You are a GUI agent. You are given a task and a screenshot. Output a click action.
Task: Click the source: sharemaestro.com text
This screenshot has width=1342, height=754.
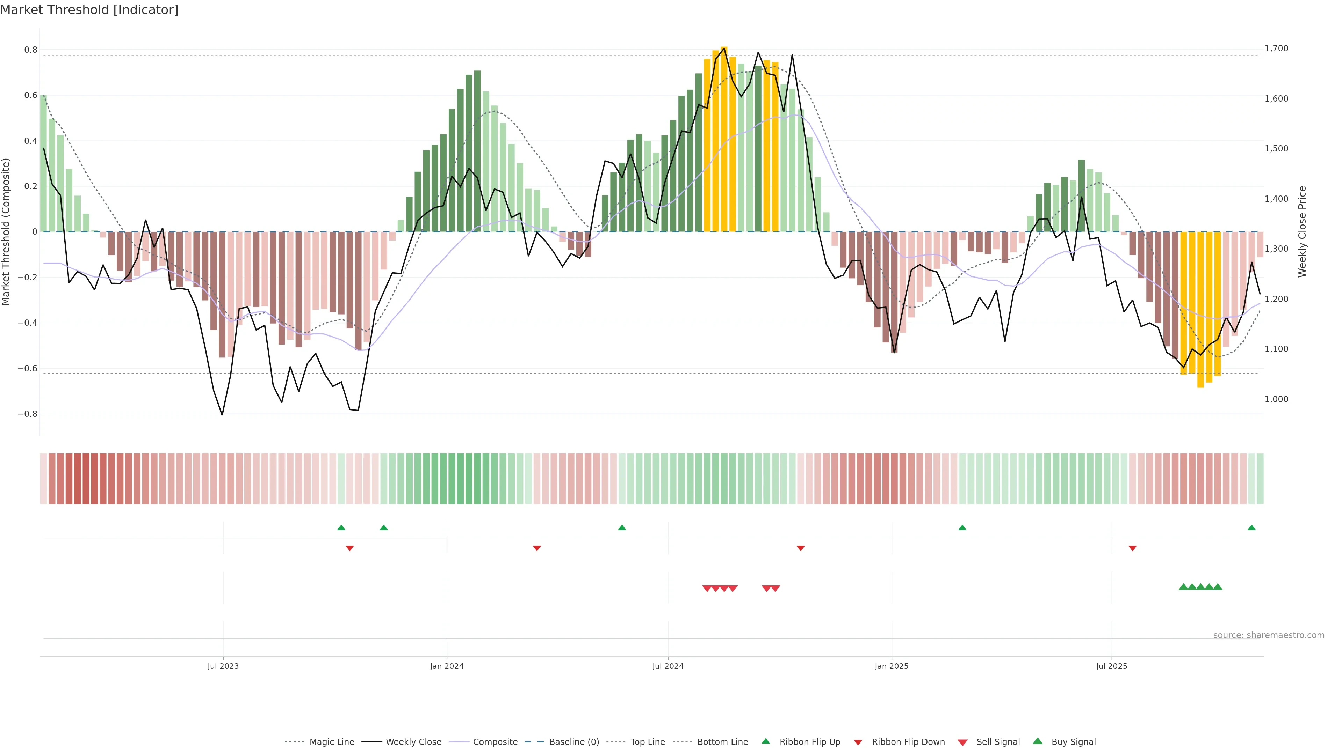click(1269, 635)
